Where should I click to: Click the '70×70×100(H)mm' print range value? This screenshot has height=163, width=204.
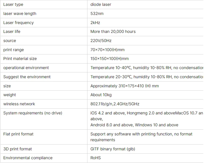point(107,50)
